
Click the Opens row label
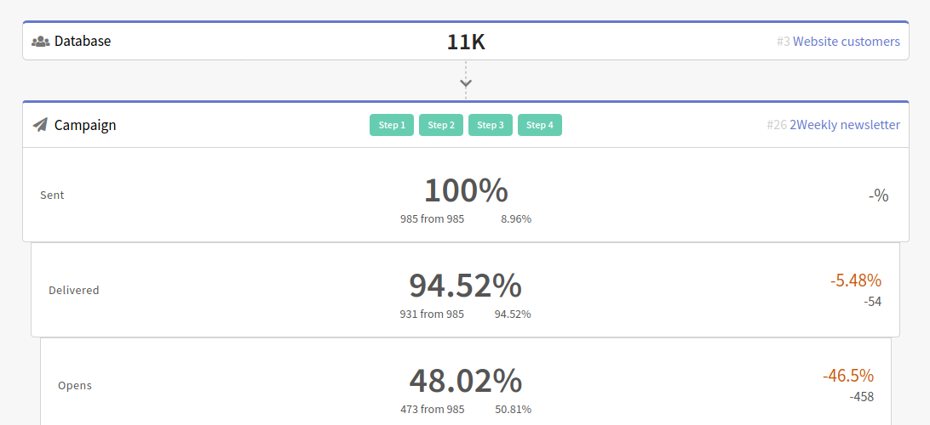coord(75,385)
